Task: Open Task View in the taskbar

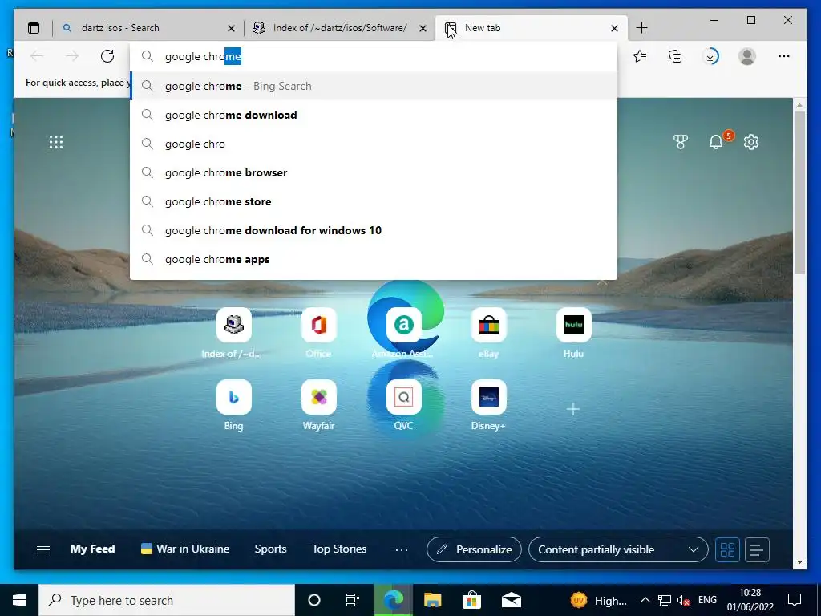Action: (x=353, y=600)
